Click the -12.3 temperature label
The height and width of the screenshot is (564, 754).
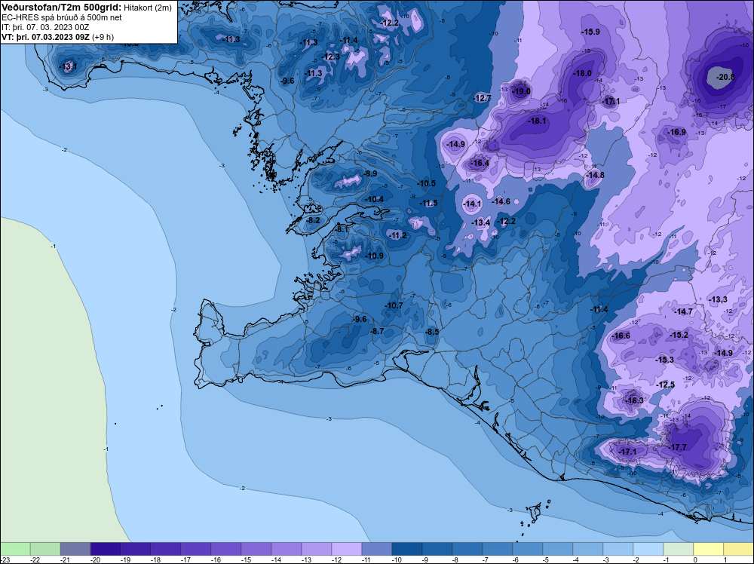(330, 57)
